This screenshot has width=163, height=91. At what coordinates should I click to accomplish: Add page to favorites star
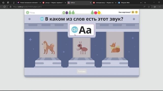click(149, 7)
